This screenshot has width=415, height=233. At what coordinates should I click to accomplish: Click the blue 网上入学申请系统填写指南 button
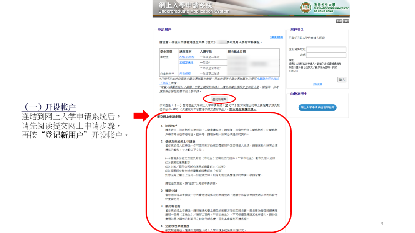click(317, 107)
